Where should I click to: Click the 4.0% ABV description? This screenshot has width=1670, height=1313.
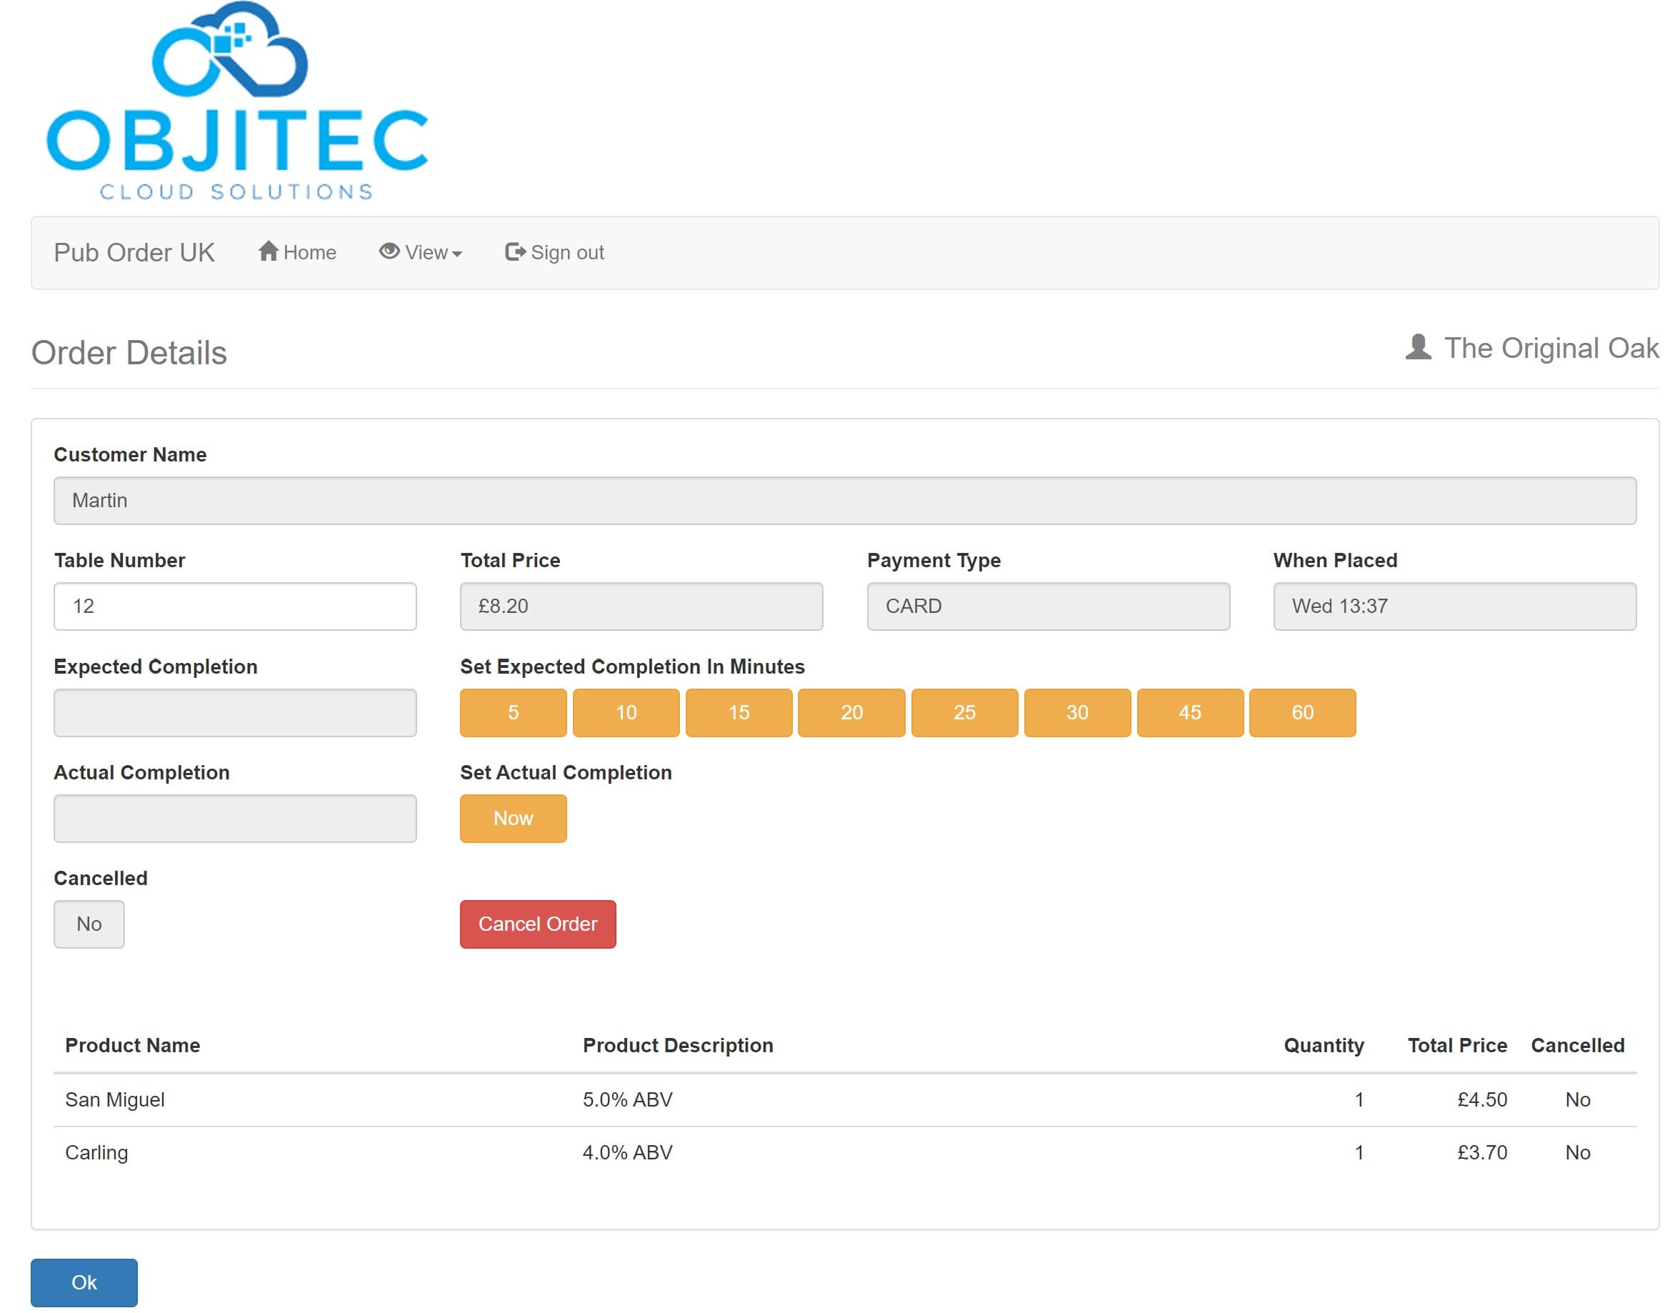pos(628,1154)
